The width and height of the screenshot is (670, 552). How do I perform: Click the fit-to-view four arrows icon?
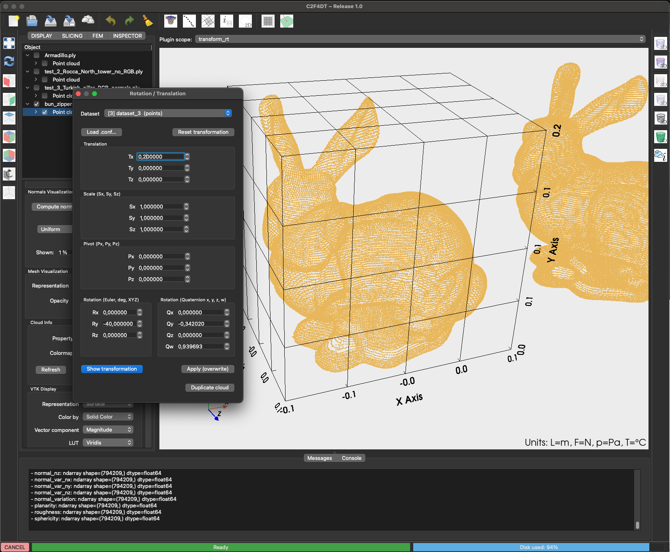[9, 43]
